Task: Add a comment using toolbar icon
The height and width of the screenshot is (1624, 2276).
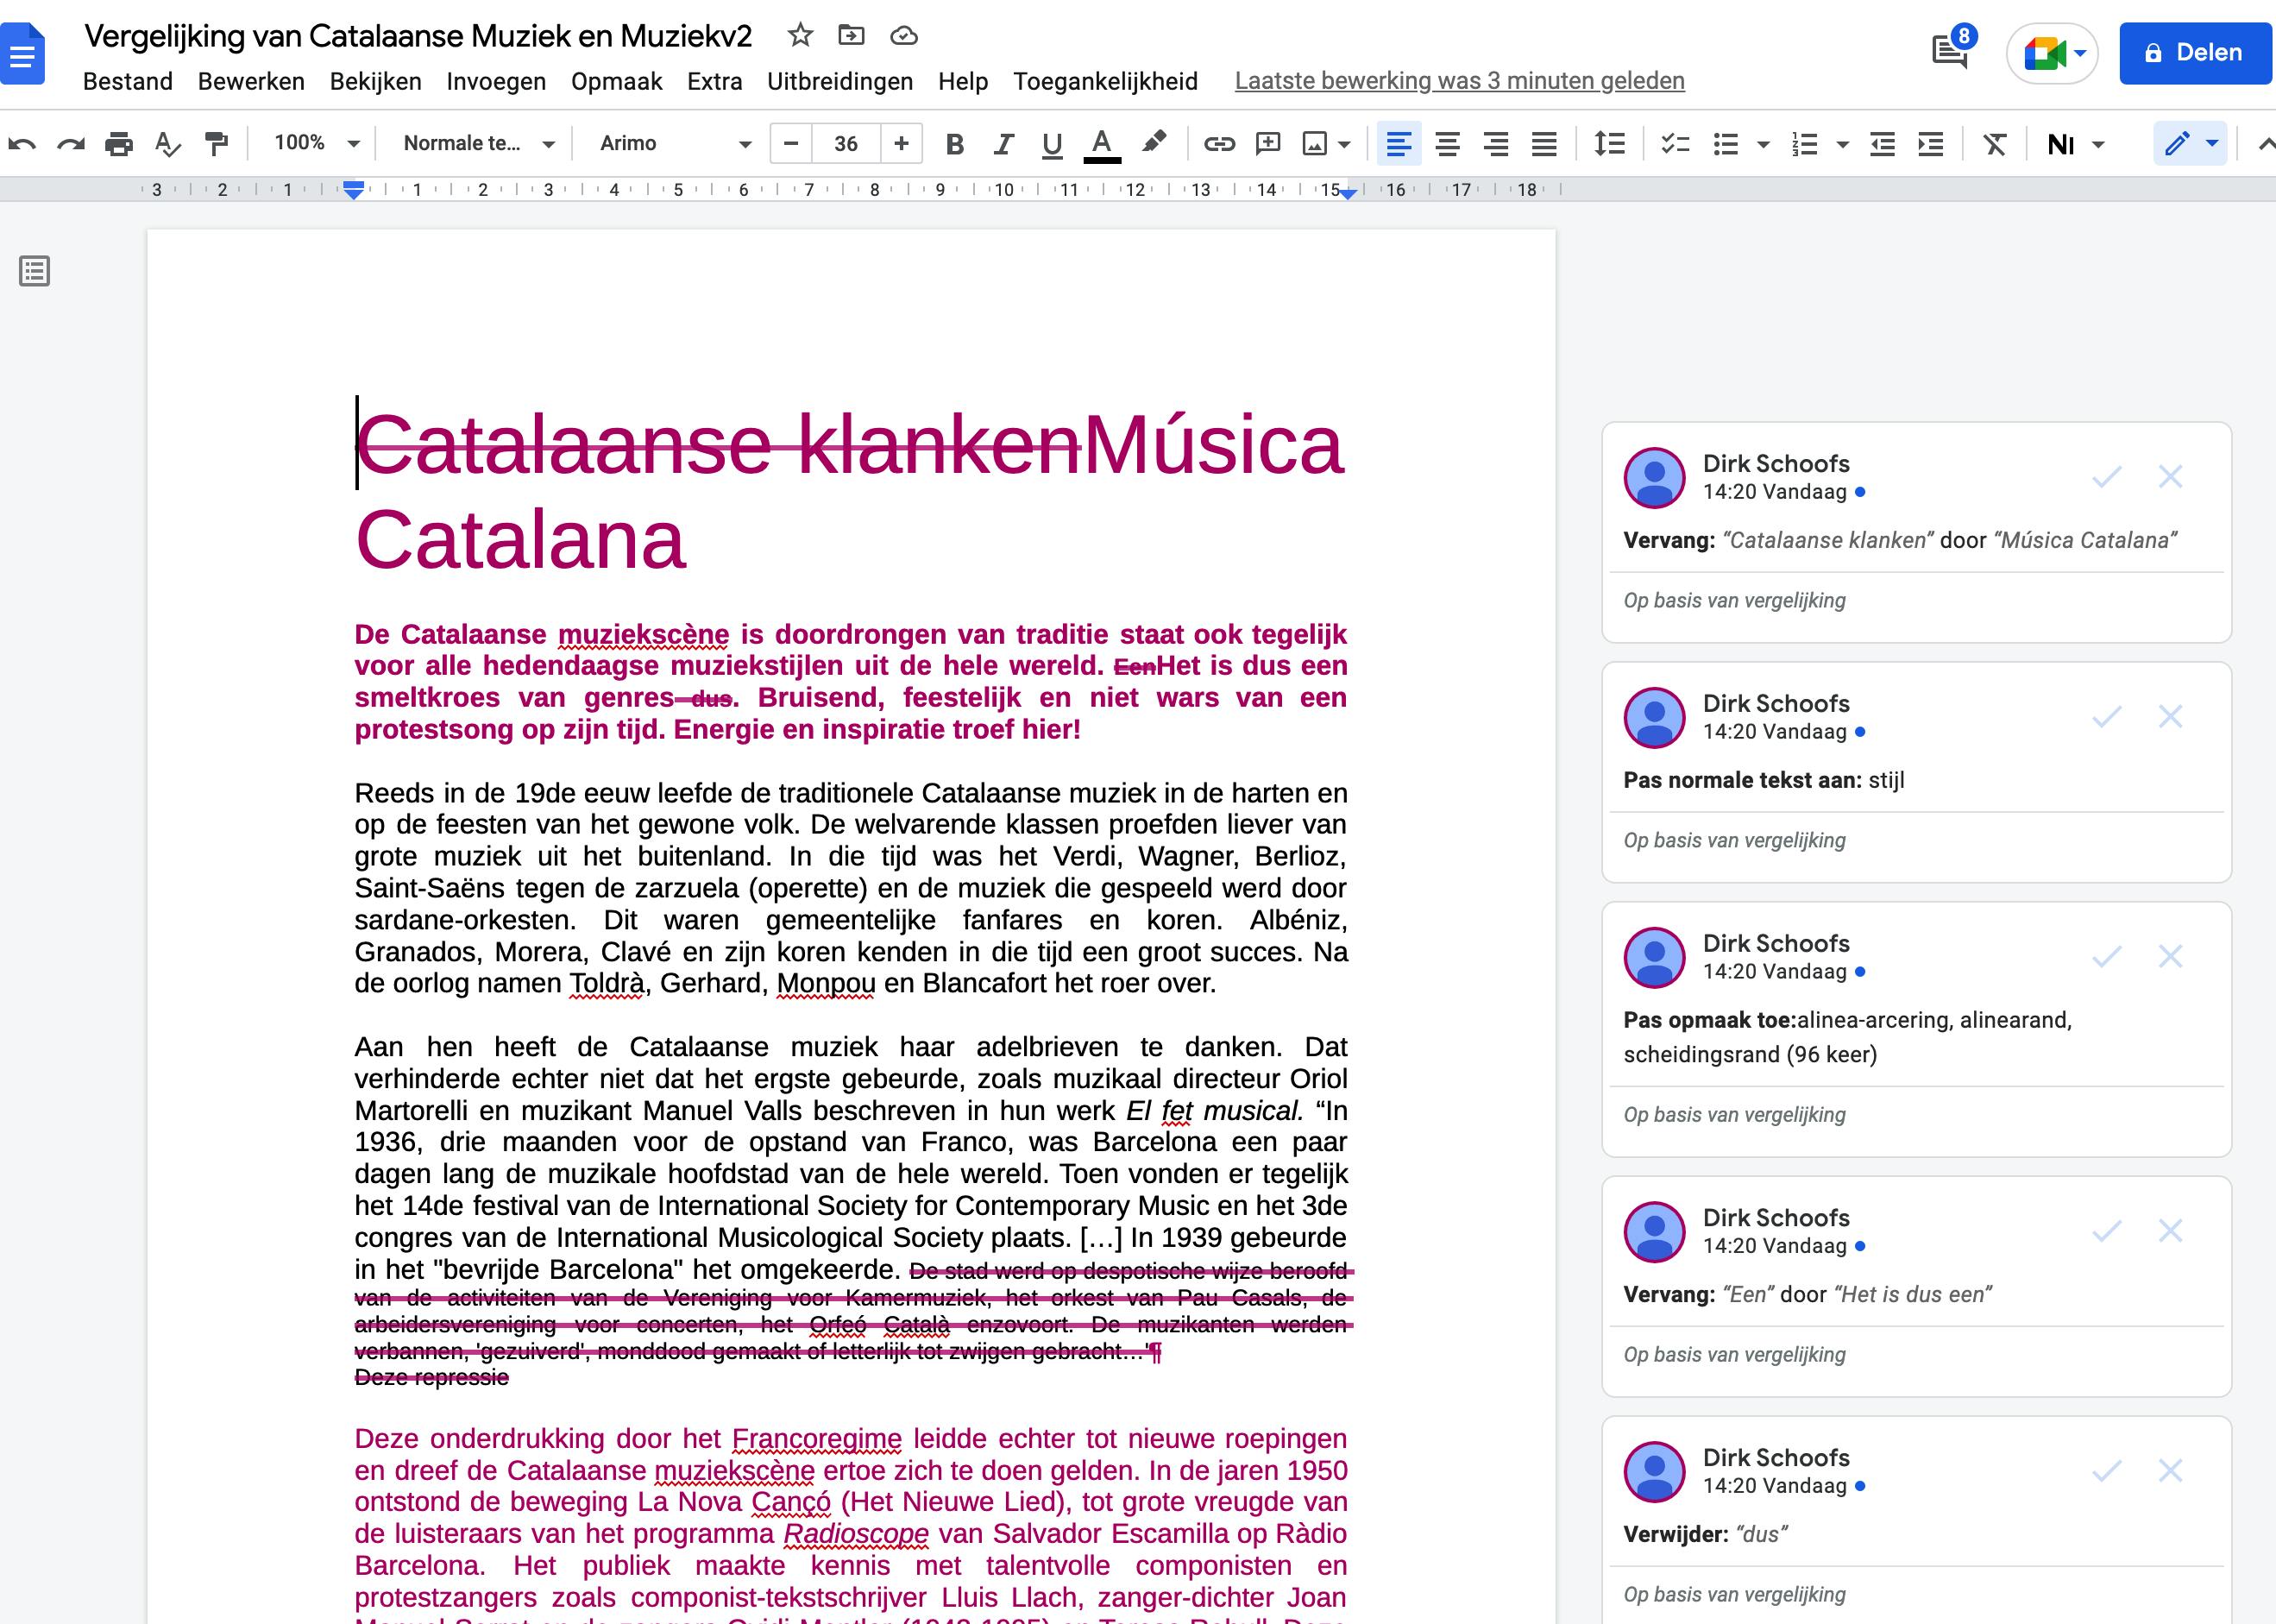Action: pyautogui.click(x=1267, y=144)
